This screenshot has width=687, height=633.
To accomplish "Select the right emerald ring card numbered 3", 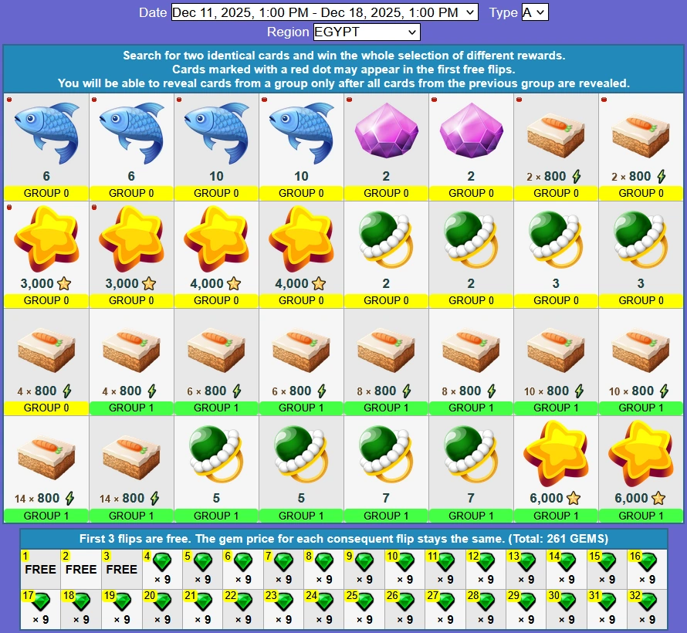I will pos(641,255).
